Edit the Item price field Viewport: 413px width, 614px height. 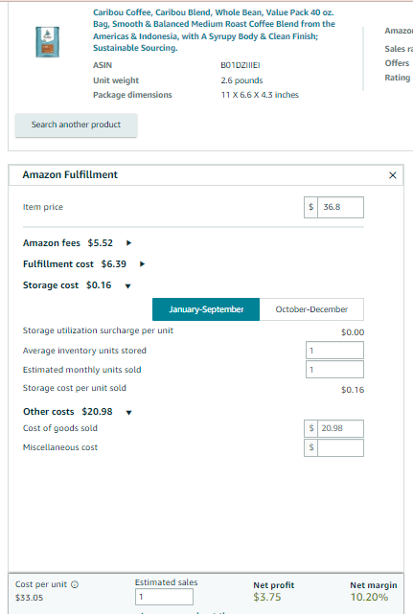[340, 207]
